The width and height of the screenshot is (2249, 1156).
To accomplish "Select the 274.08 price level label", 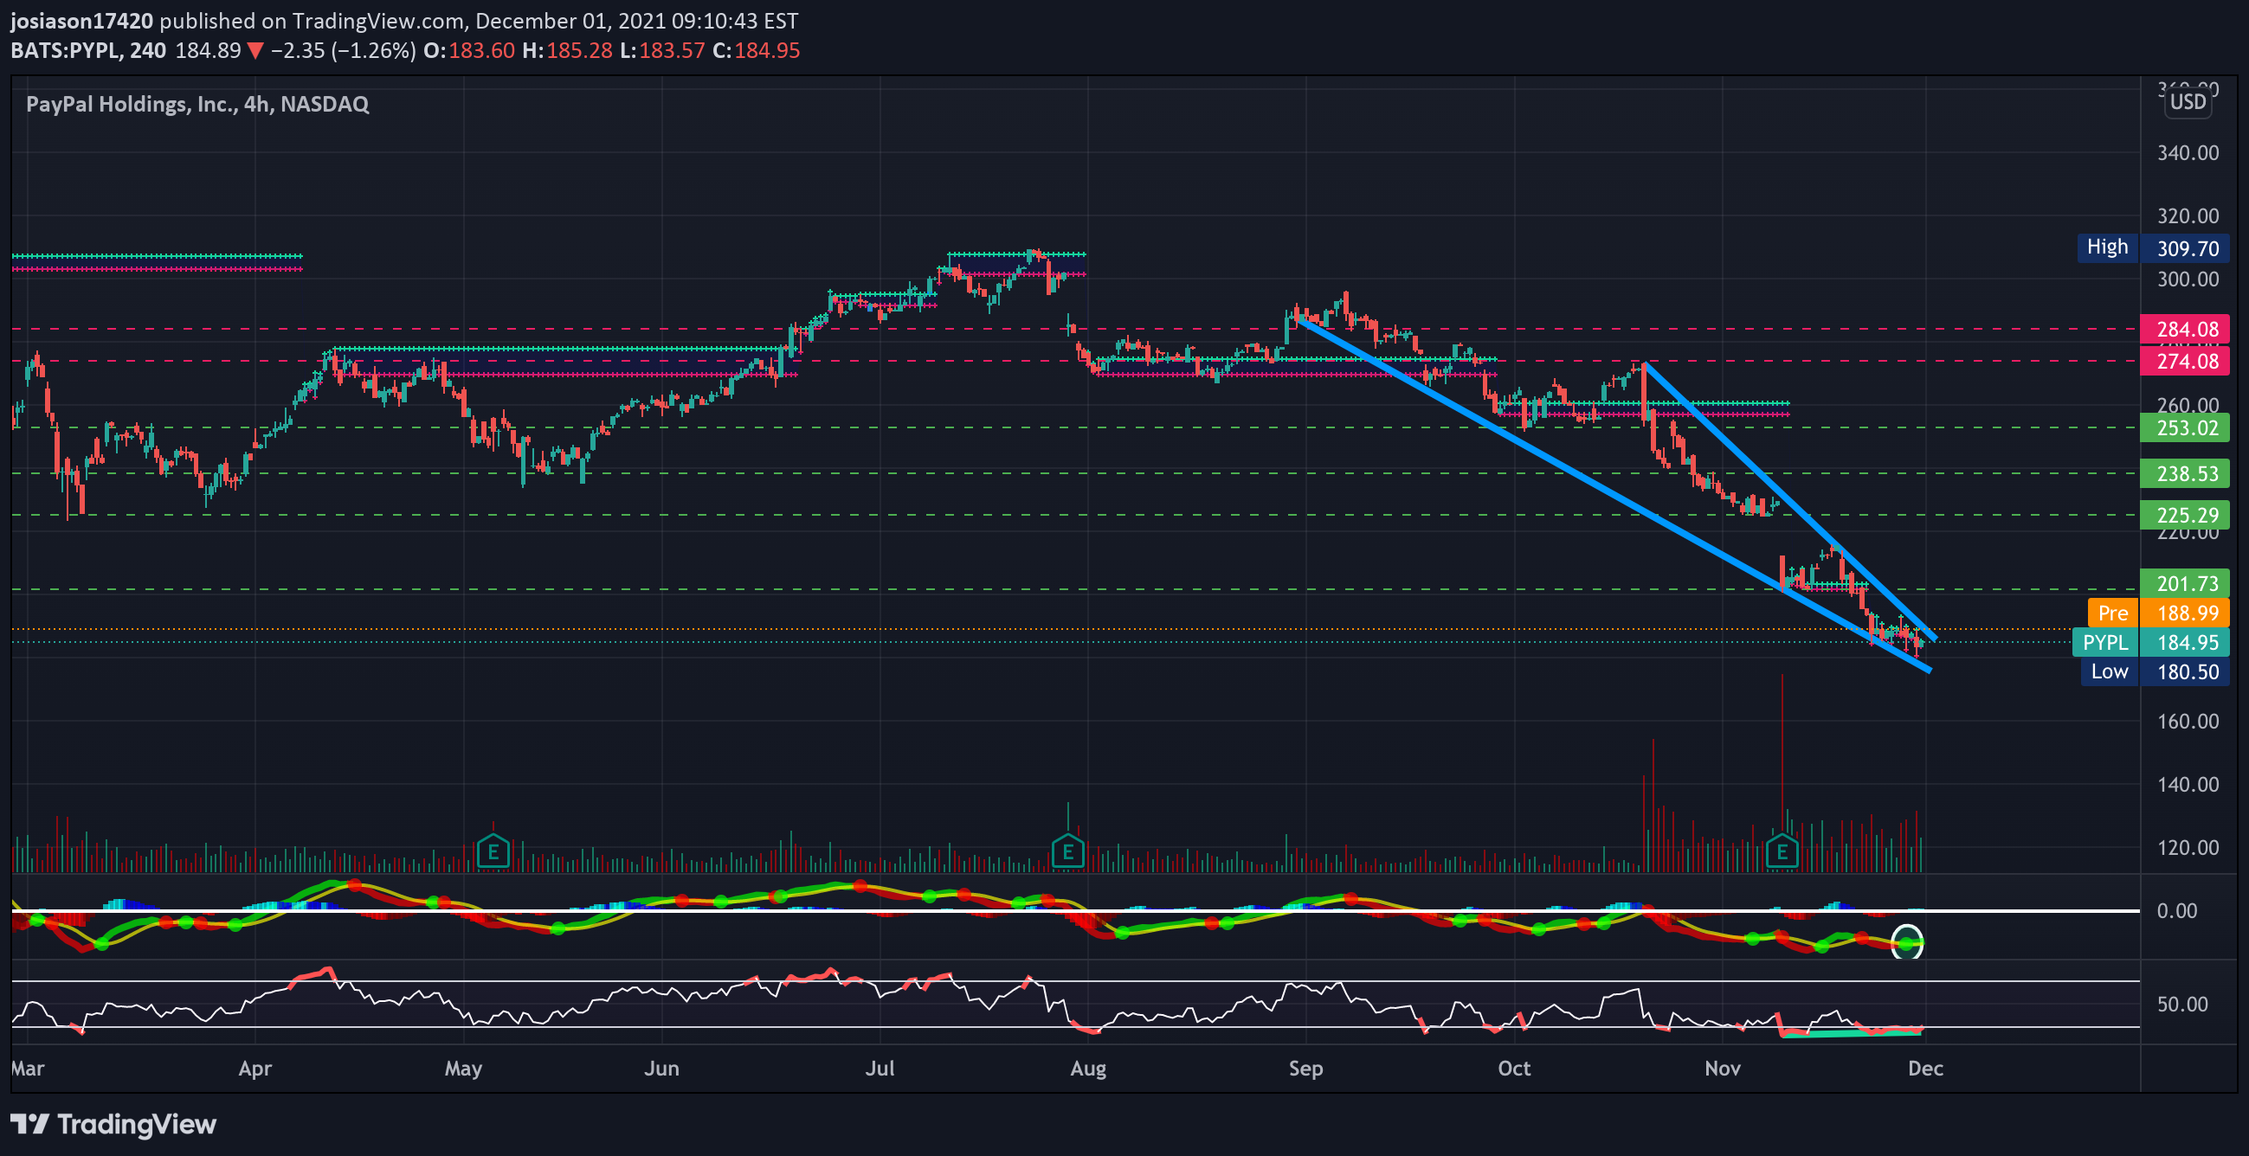I will pyautogui.click(x=2185, y=361).
